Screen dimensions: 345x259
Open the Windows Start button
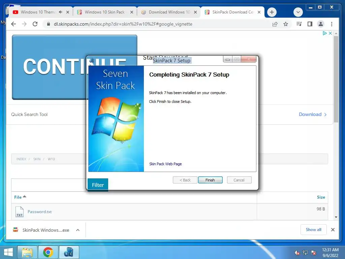[8, 252]
